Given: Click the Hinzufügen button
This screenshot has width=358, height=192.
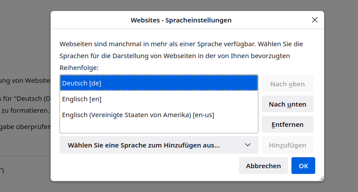Looking at the screenshot, I should point(287,145).
